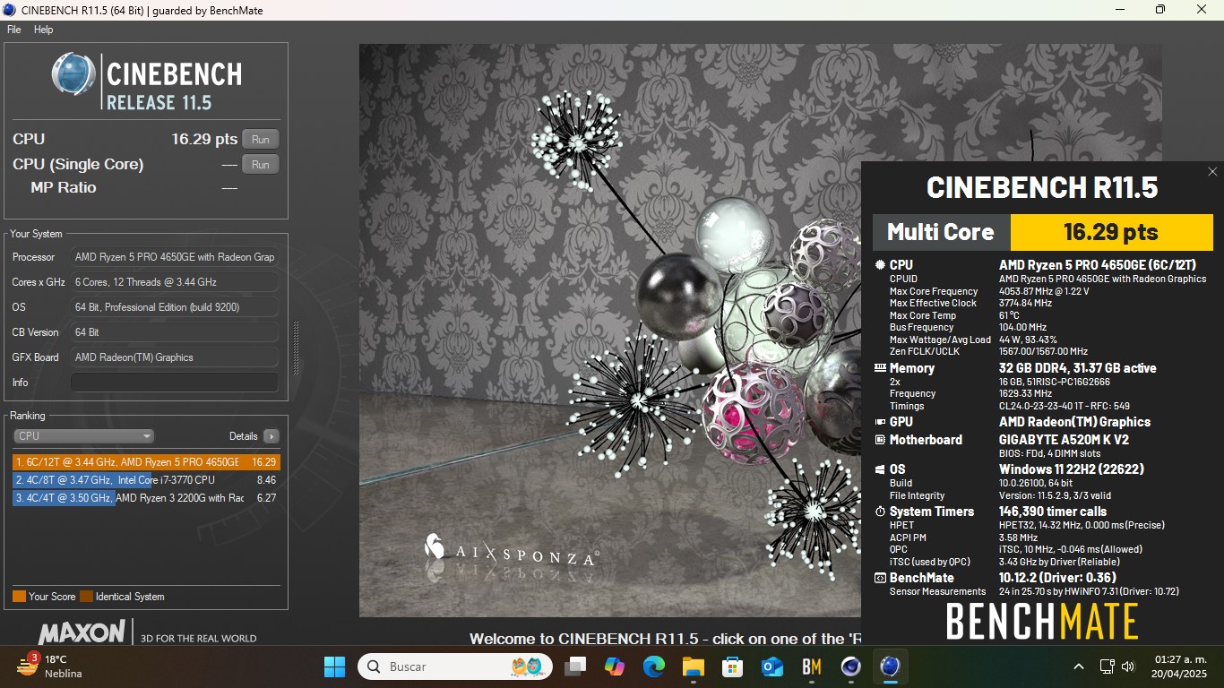This screenshot has width=1224, height=688.
Task: Click the Cinebench title bar app icon
Action: (x=10, y=10)
